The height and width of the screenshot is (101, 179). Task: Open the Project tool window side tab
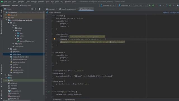tap(1, 13)
